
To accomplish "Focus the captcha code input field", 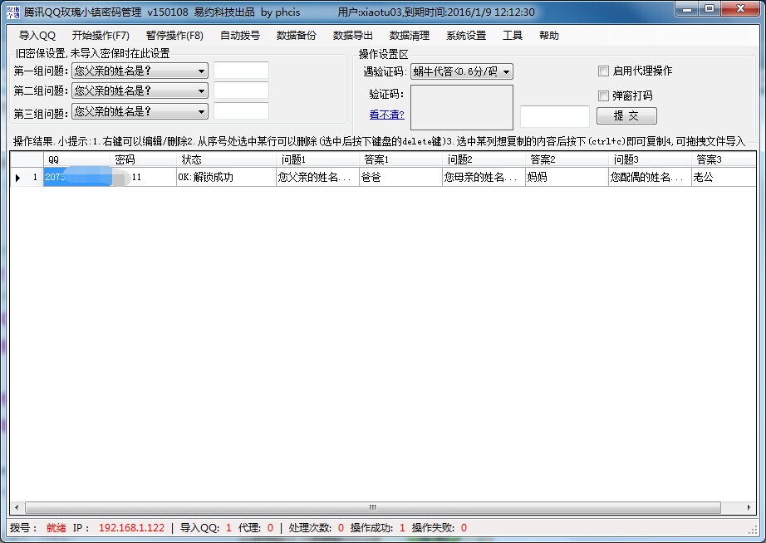I will pyautogui.click(x=555, y=116).
